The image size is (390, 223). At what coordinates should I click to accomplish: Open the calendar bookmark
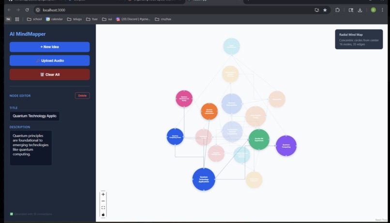tap(54, 19)
